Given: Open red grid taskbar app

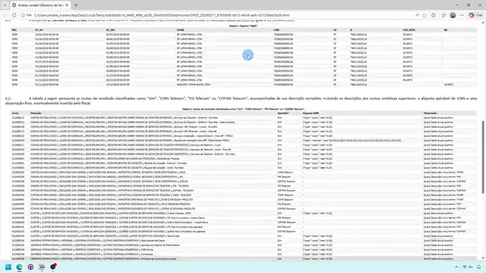Looking at the screenshot, I should coord(42,267).
